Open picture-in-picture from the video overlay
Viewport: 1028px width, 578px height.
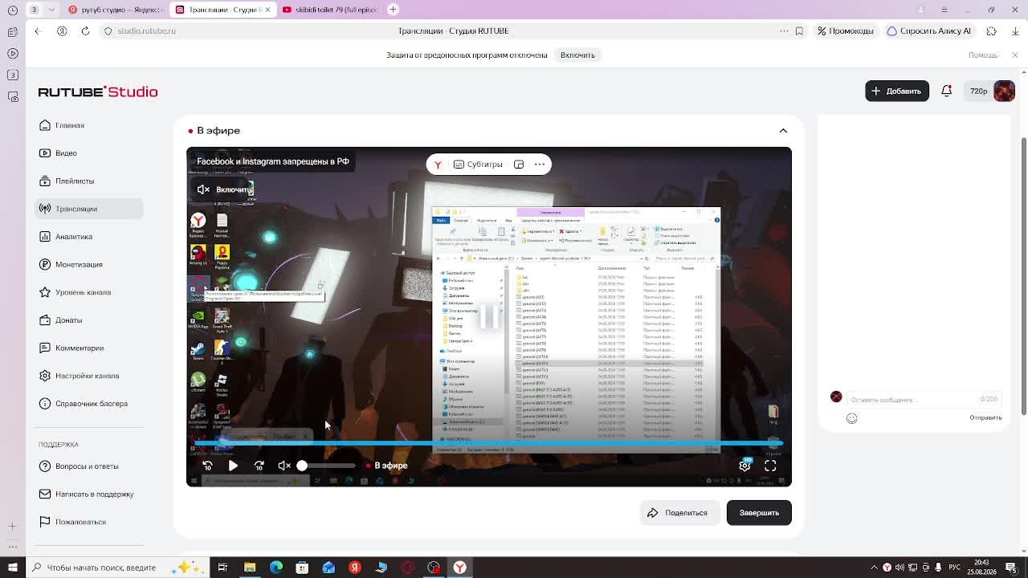(x=519, y=165)
